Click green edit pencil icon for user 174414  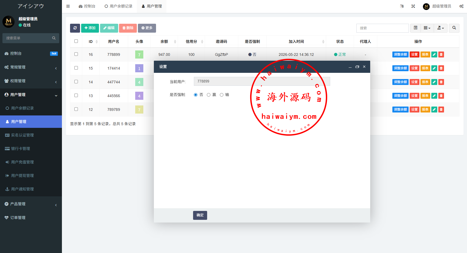(434, 68)
